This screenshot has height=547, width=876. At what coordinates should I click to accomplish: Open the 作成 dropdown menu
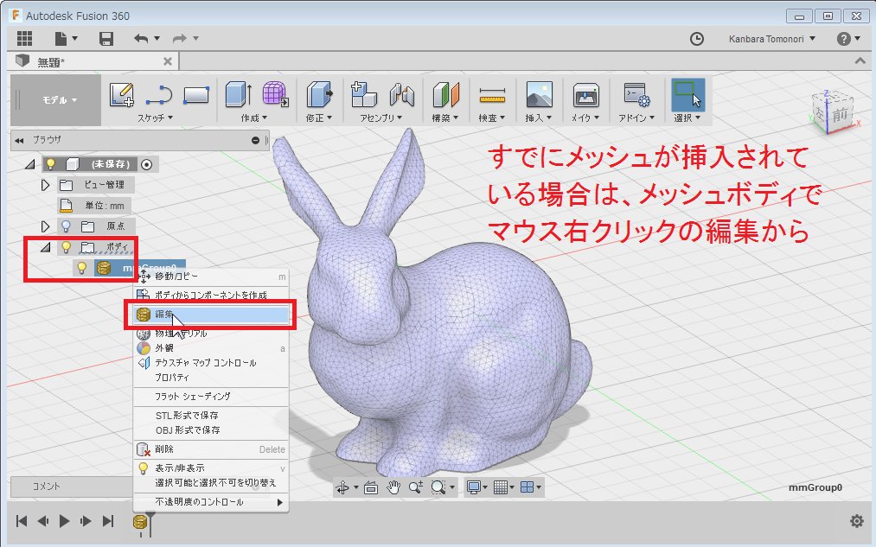[254, 118]
